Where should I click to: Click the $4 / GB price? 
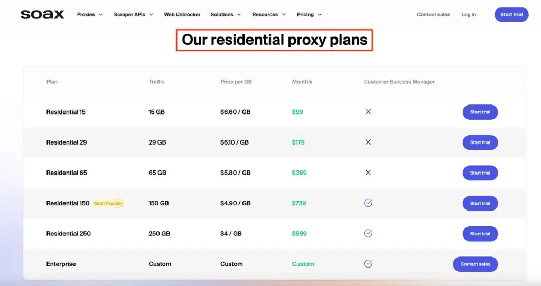231,234
